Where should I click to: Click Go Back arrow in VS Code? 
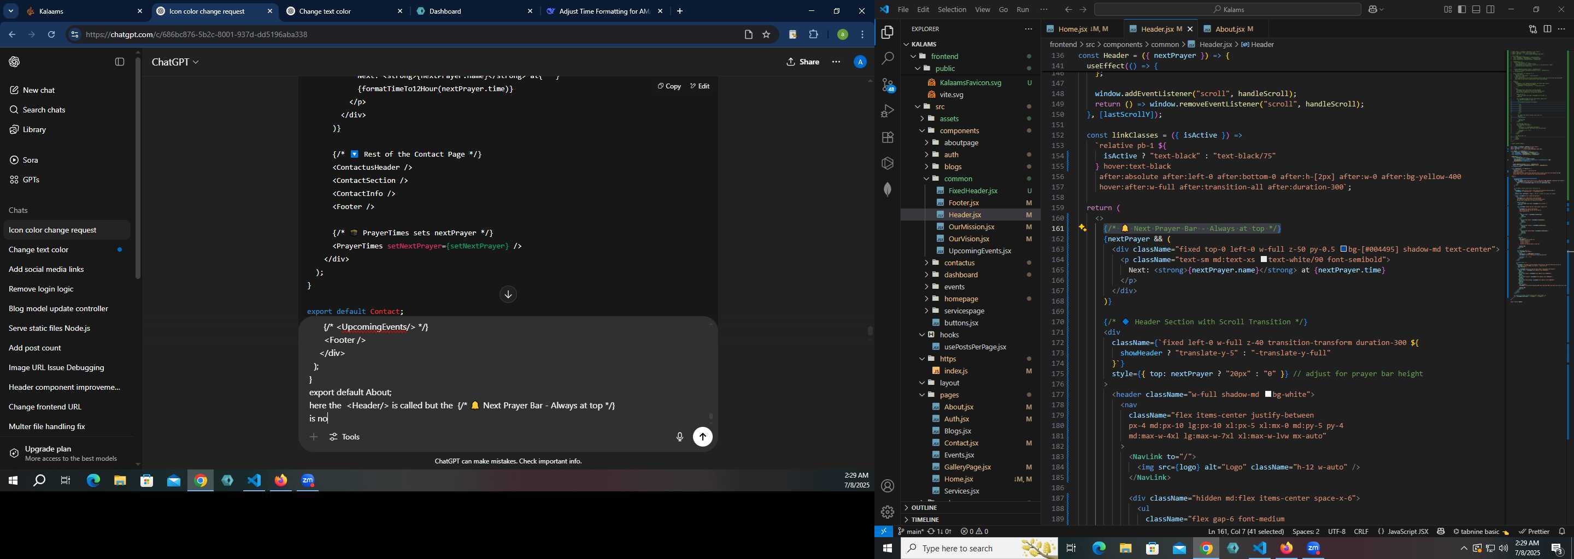coord(1068,10)
